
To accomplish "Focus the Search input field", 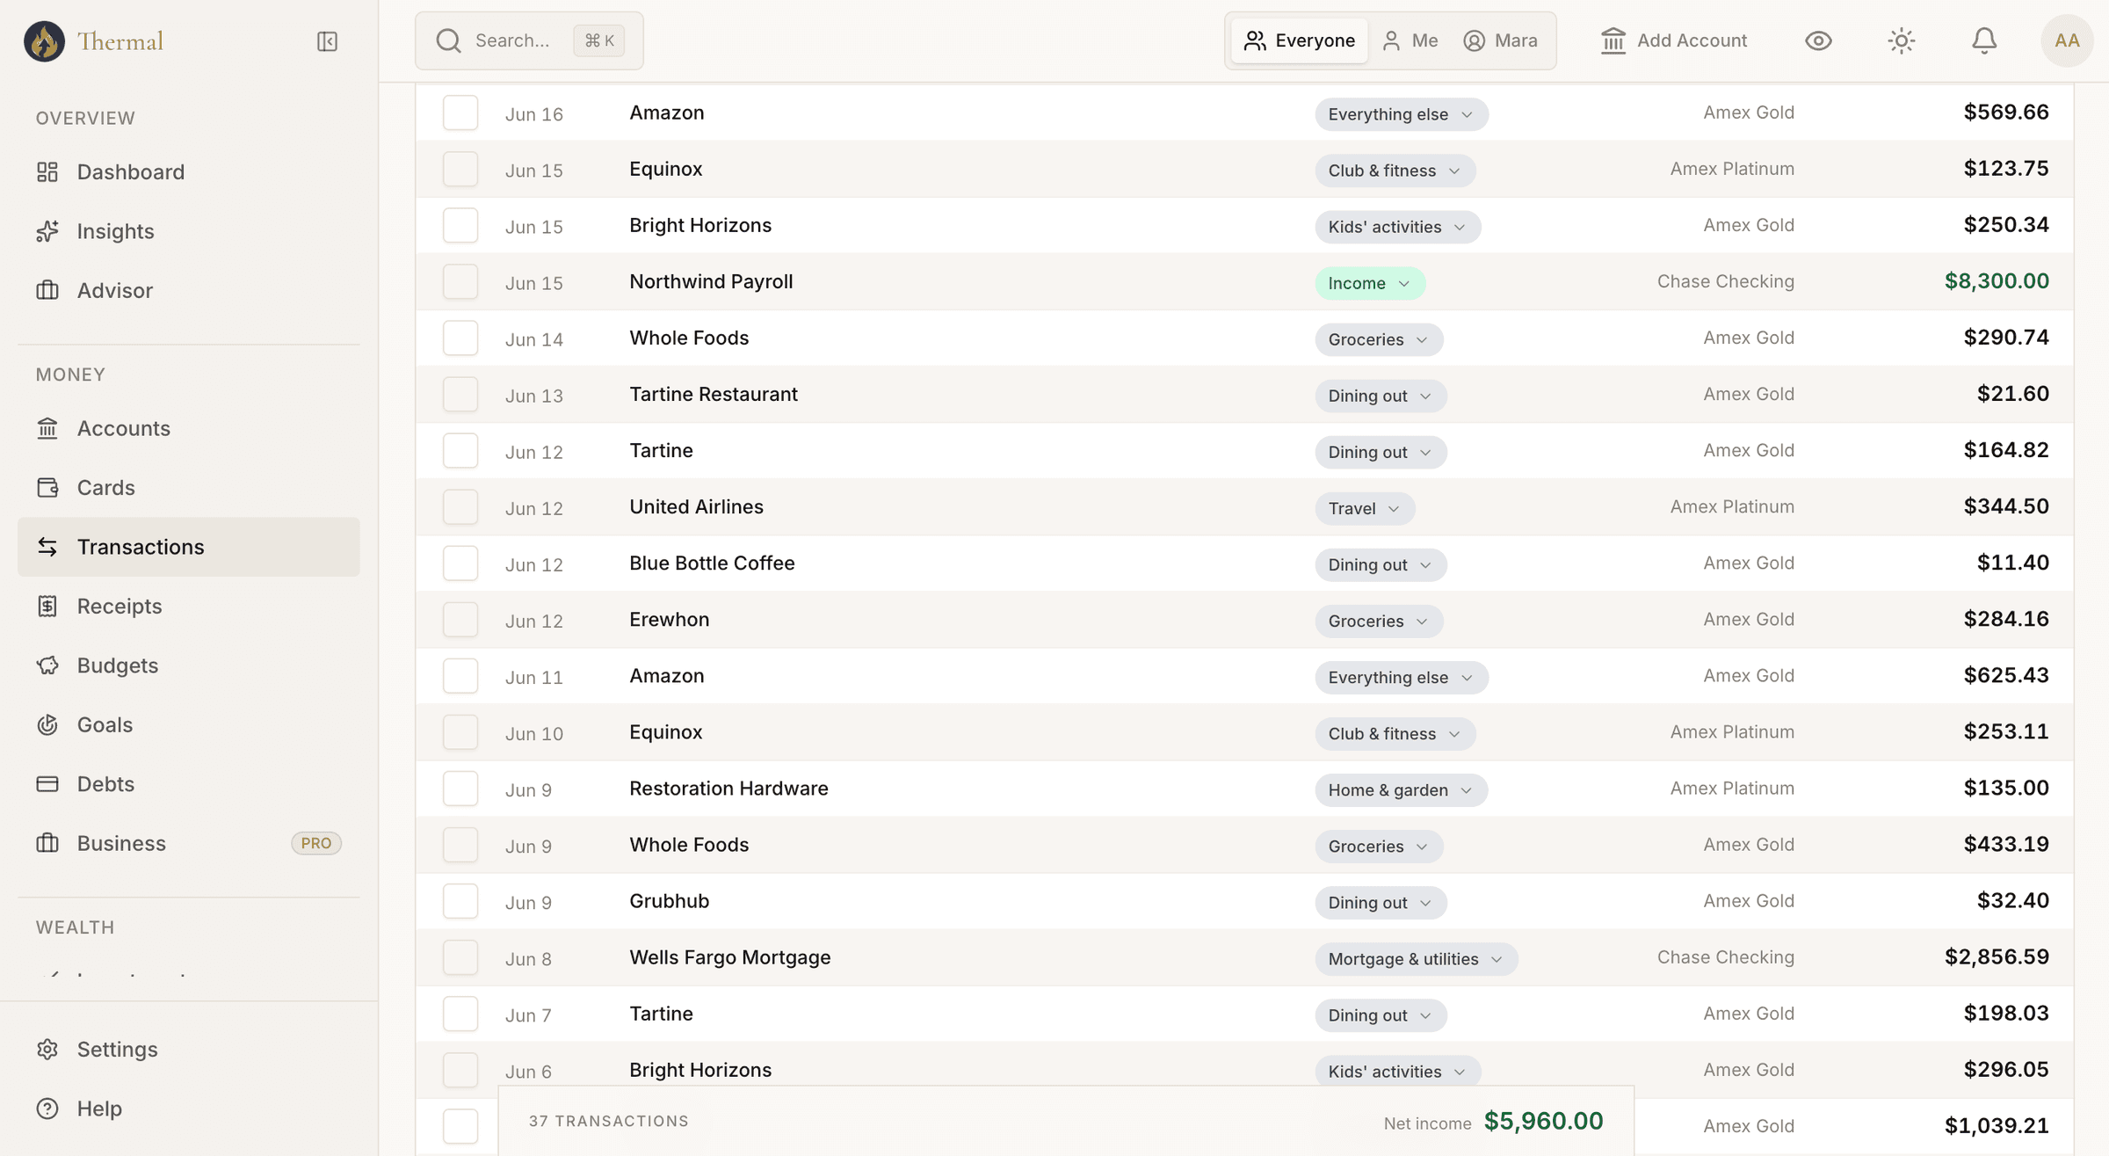I will pos(529,40).
